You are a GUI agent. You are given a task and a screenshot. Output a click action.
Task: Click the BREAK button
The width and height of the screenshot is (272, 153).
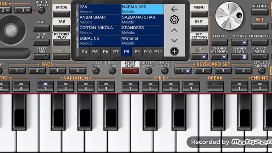[215, 87]
